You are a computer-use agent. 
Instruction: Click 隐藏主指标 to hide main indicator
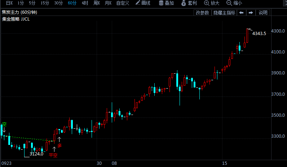pos(224,13)
